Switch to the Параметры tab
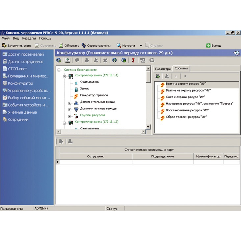The image size is (241, 241). 163,69
